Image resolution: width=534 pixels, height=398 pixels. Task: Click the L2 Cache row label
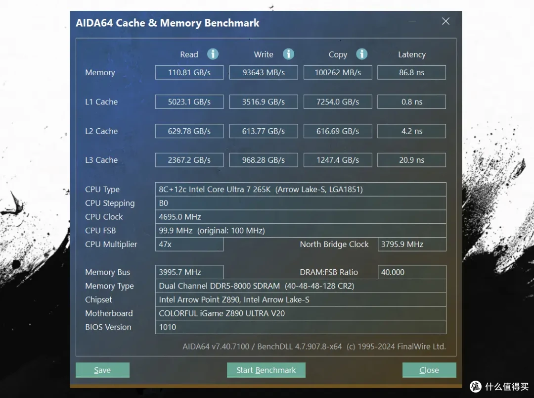point(101,131)
